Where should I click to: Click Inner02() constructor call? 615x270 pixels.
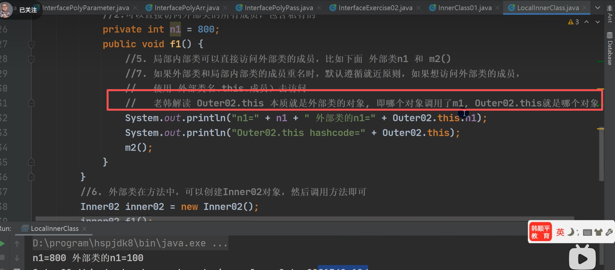228,207
